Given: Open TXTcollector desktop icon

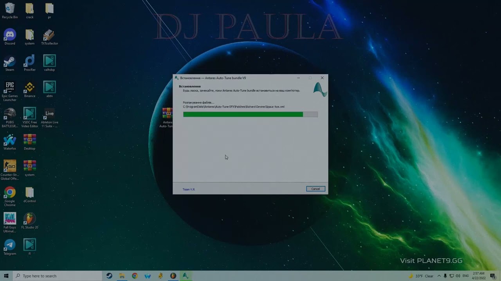Looking at the screenshot, I should 49,37.
